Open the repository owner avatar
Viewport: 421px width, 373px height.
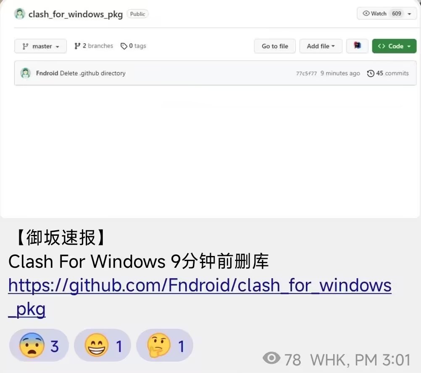[19, 14]
